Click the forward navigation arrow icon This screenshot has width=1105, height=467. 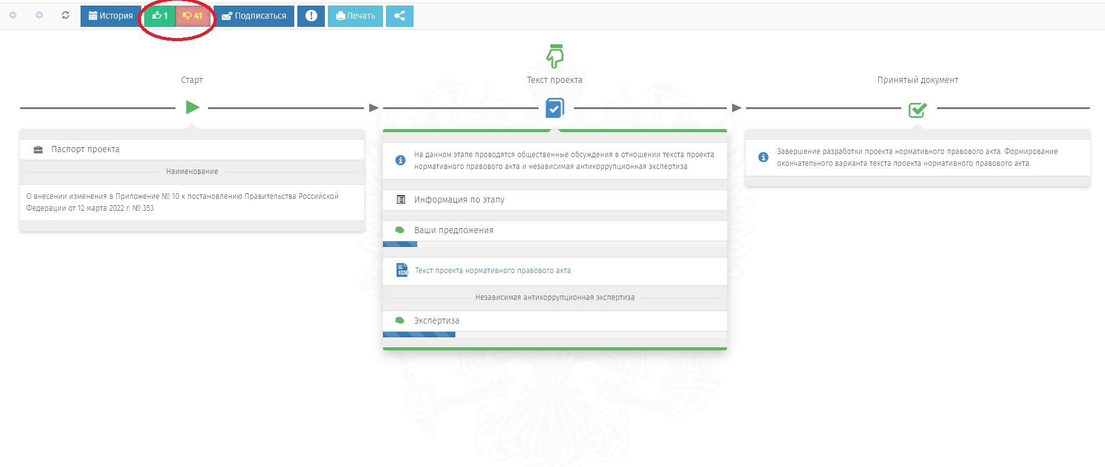(39, 16)
